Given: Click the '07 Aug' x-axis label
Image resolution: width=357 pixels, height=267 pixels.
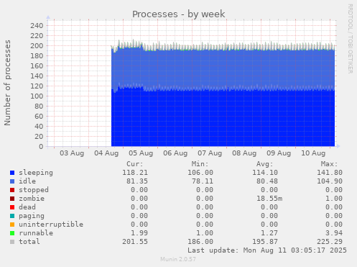Looking at the screenshot, I should click(x=210, y=153).
